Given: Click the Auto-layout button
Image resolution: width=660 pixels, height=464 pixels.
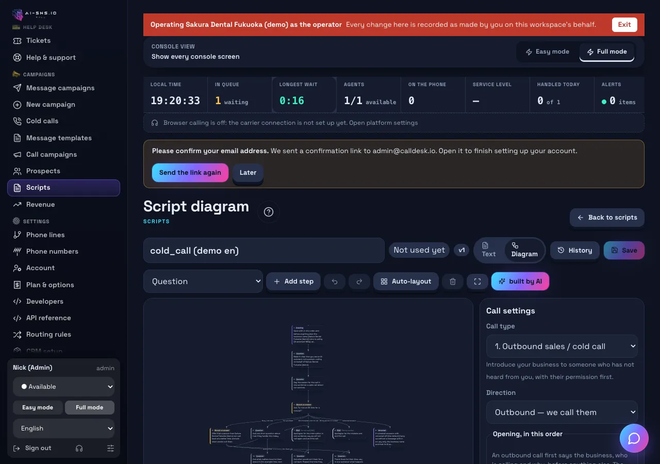Looking at the screenshot, I should (406, 281).
